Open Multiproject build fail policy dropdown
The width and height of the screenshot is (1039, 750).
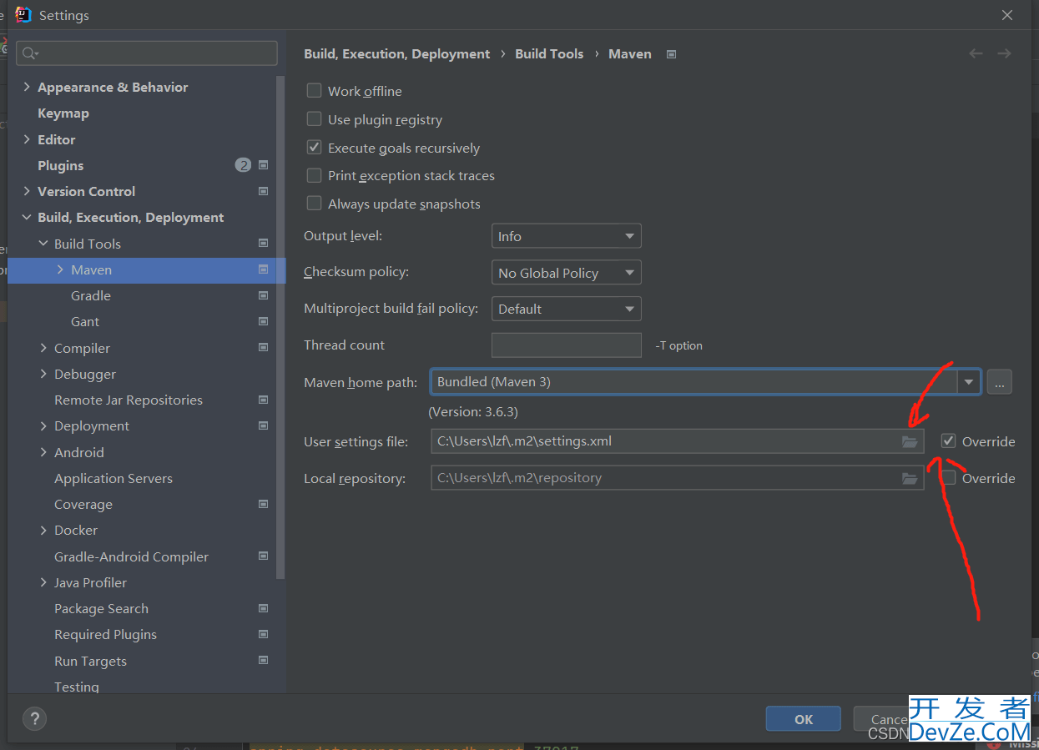coord(567,309)
